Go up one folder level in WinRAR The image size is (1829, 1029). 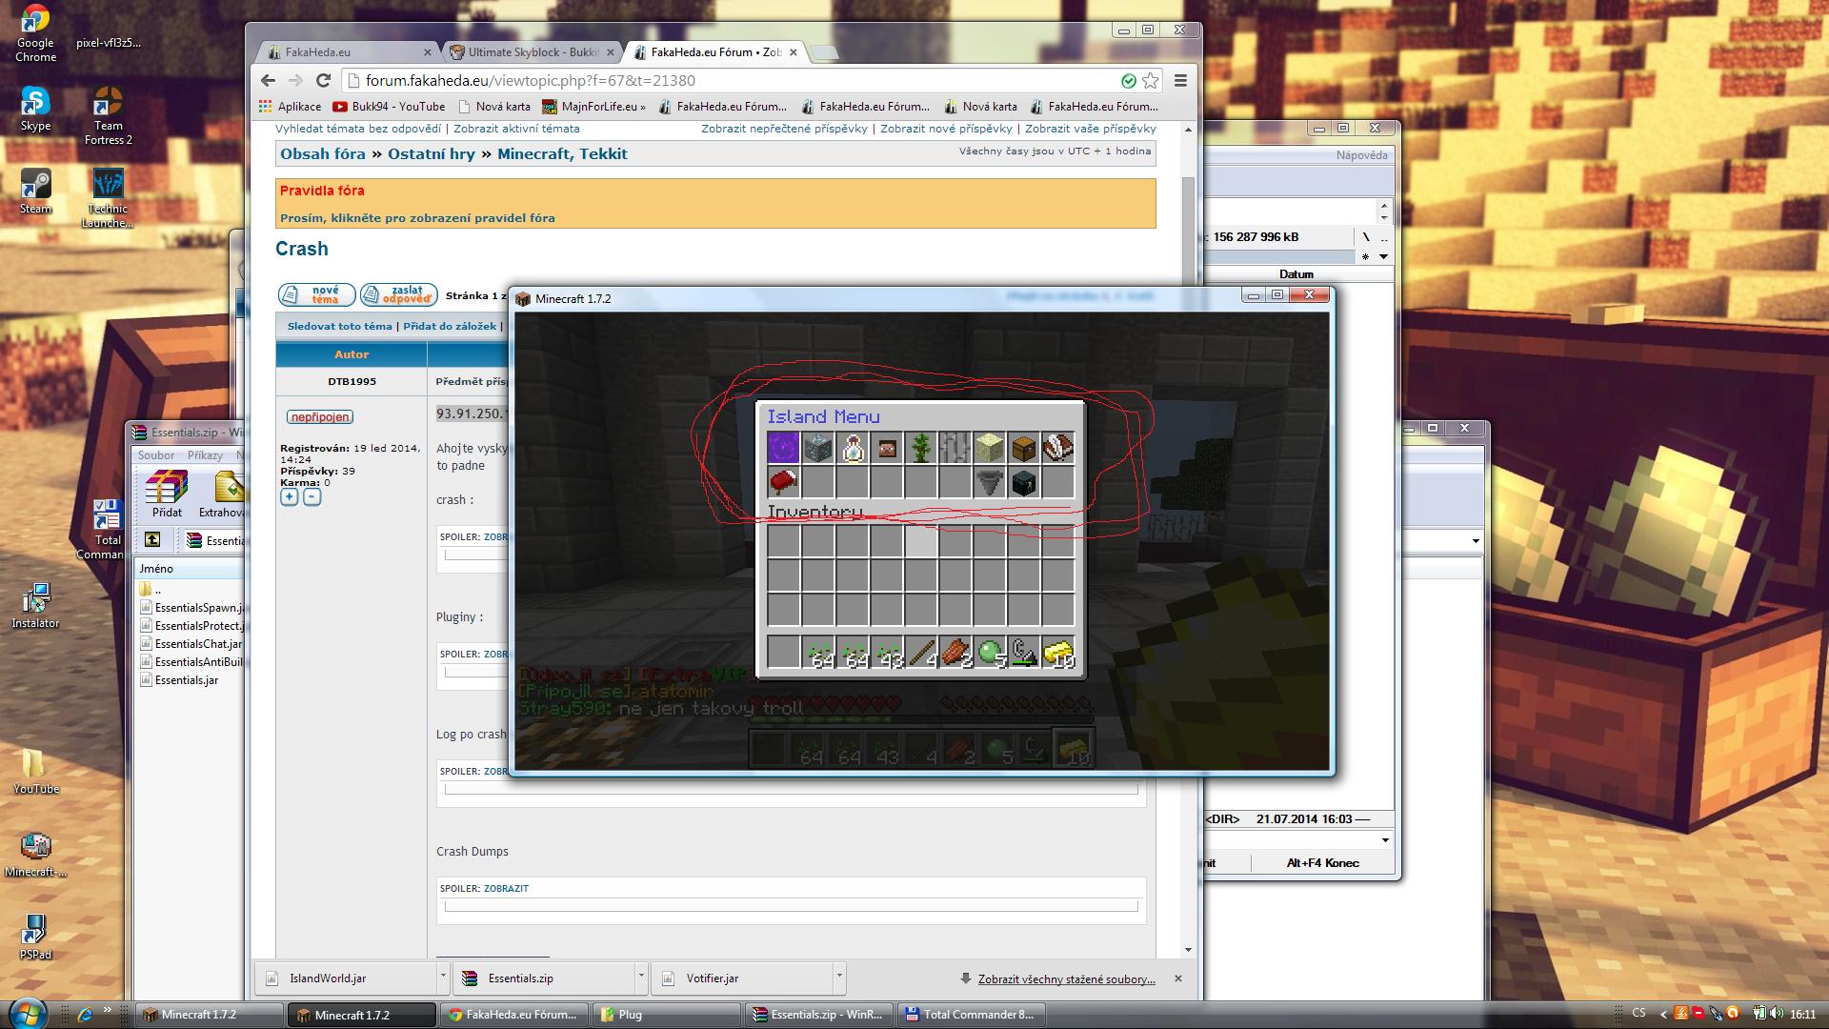(x=152, y=540)
